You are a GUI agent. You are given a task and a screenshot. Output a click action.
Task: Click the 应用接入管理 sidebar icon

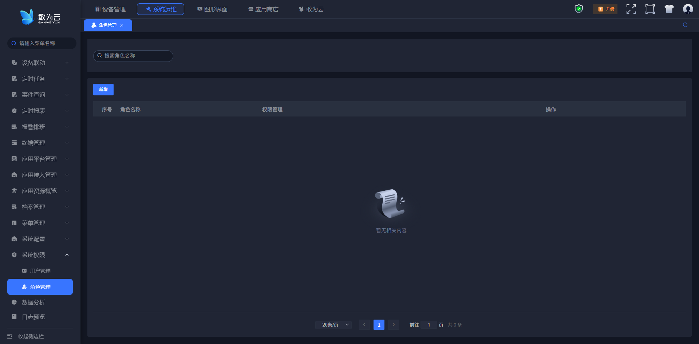14,175
